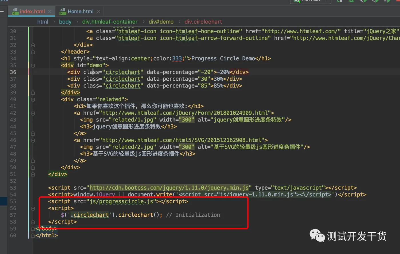This screenshot has width=400, height=254.
Task: Collapse the fold marker at line 50
Action: [33, 168]
